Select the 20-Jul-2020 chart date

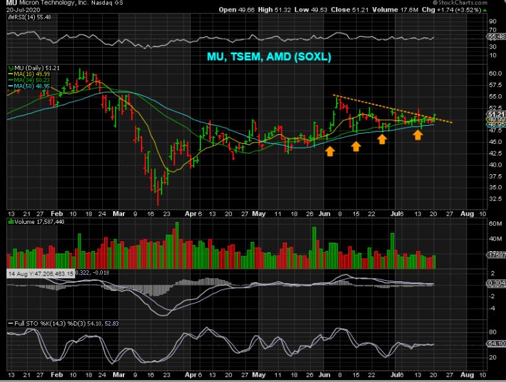pyautogui.click(x=23, y=10)
